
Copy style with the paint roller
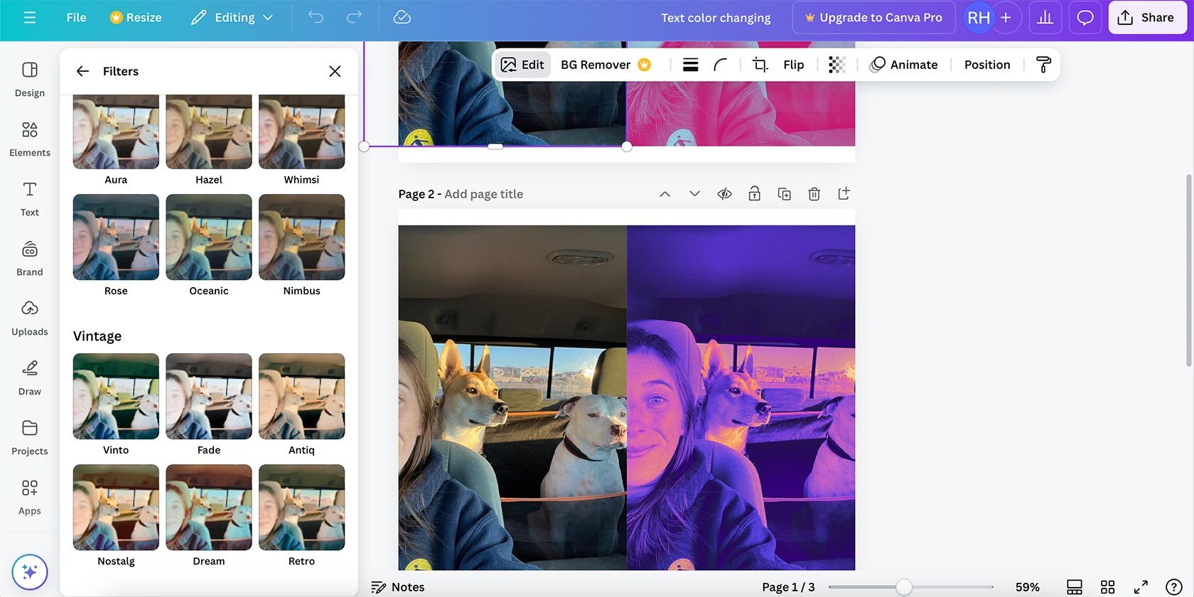(x=1043, y=65)
